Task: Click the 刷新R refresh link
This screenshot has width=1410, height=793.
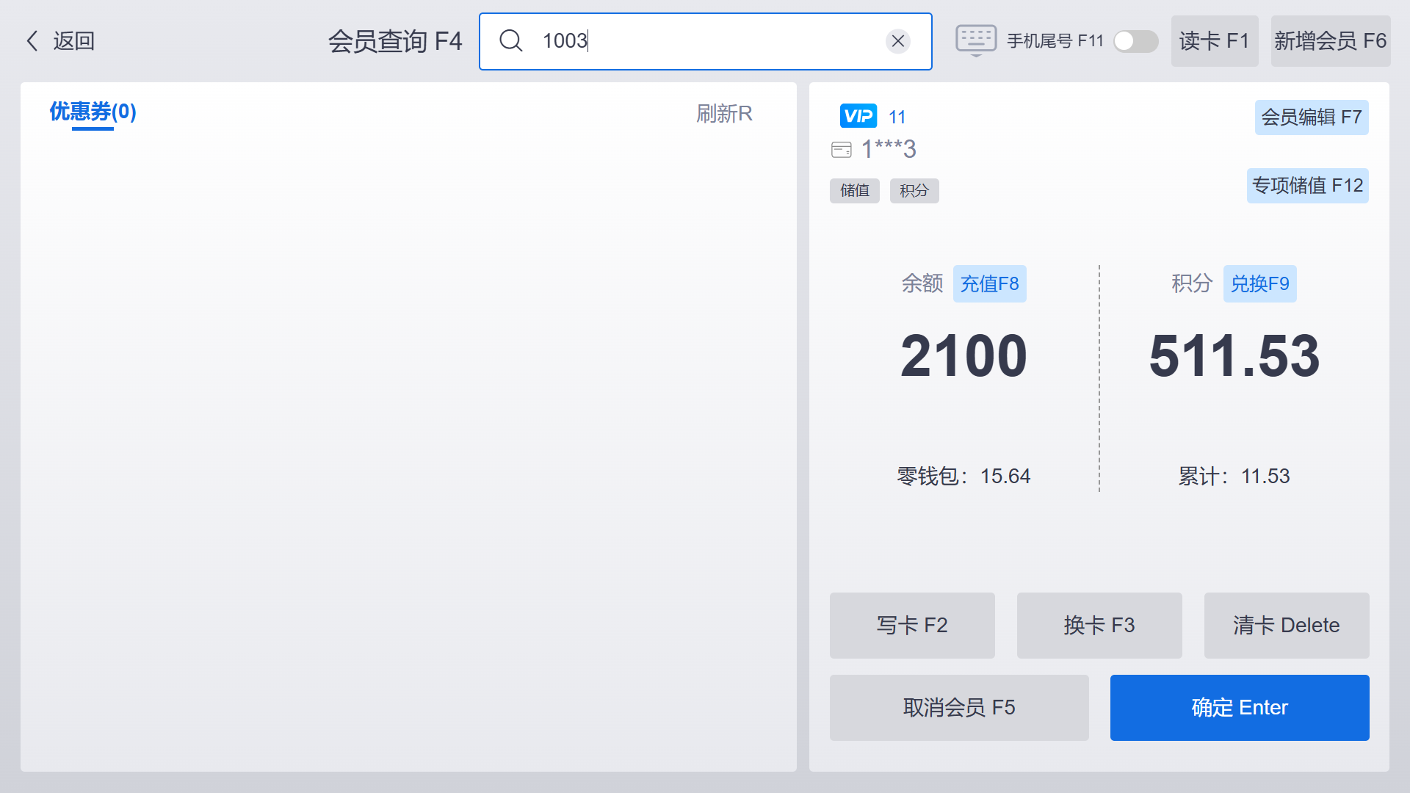Action: [724, 114]
